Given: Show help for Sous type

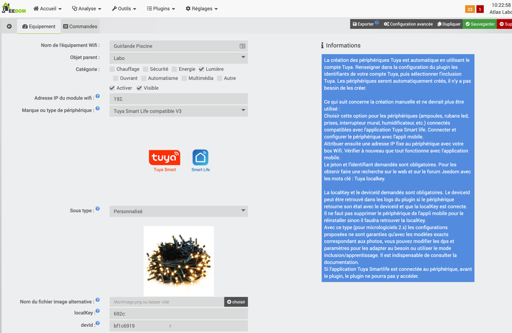Looking at the screenshot, I should (x=98, y=209).
